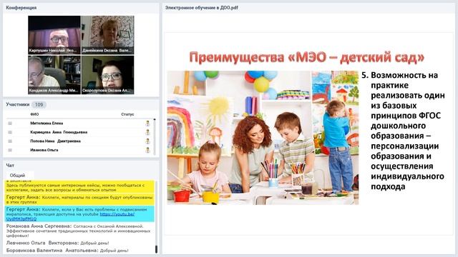Click Гергерт Анна's message about материалы по секциям
The image size is (458, 257).
pos(79,199)
